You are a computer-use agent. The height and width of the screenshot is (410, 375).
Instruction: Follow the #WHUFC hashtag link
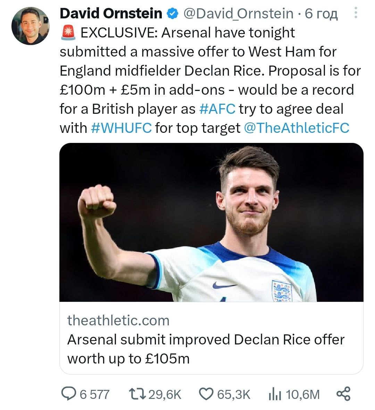pyautogui.click(x=121, y=128)
